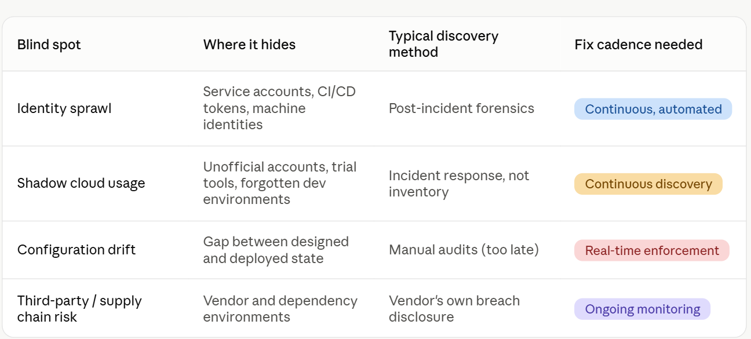
Task: Click 'Gap between designed and deployed state'
Action: [x=276, y=250]
